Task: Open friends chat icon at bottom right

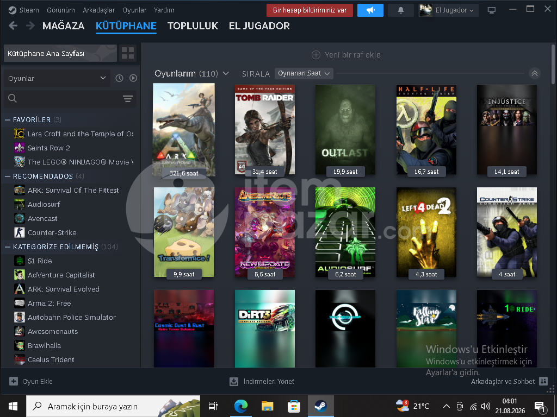Action: pos(543,381)
